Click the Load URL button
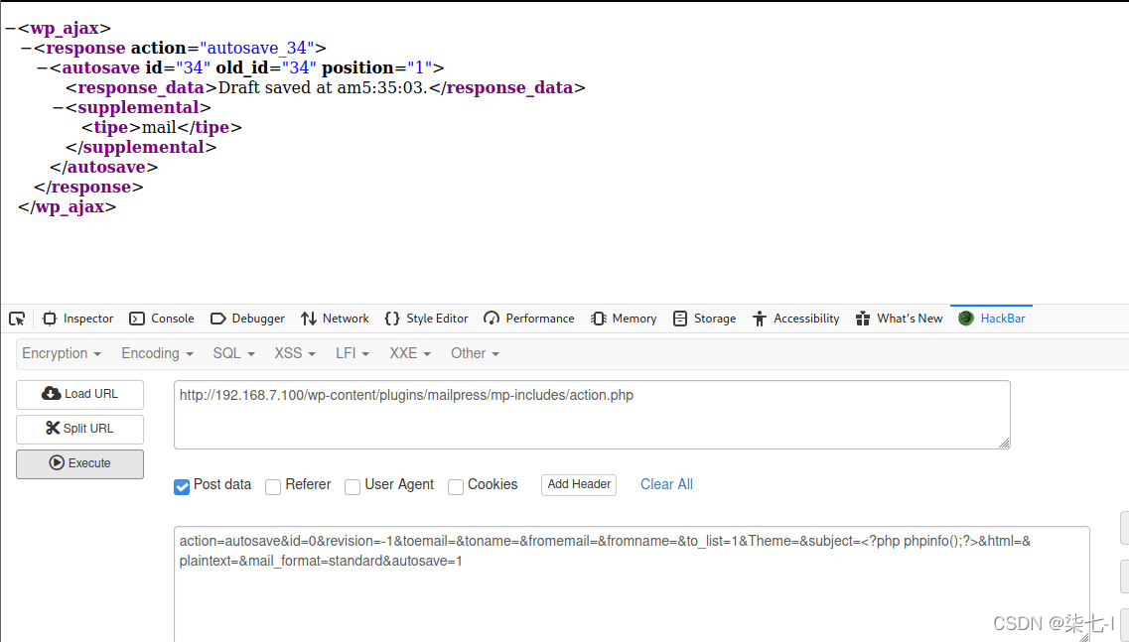The width and height of the screenshot is (1129, 642). pyautogui.click(x=79, y=394)
